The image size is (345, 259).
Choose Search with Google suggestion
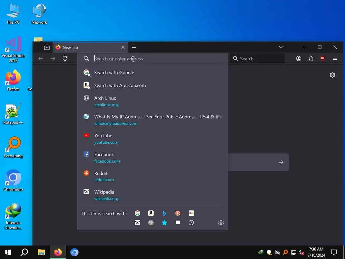[x=153, y=73]
